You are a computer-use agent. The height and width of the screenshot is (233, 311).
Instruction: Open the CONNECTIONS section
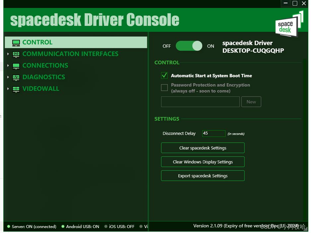(x=45, y=65)
